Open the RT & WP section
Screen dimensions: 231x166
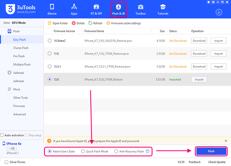(96, 10)
